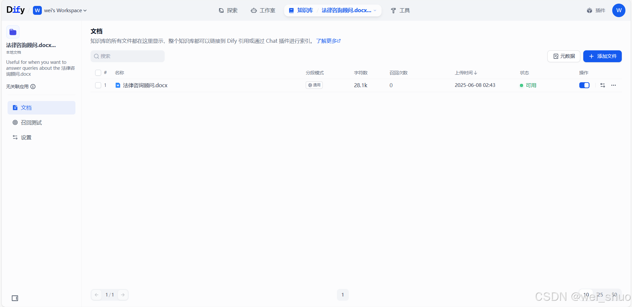Switch to the 工作室 tab

[x=263, y=10]
